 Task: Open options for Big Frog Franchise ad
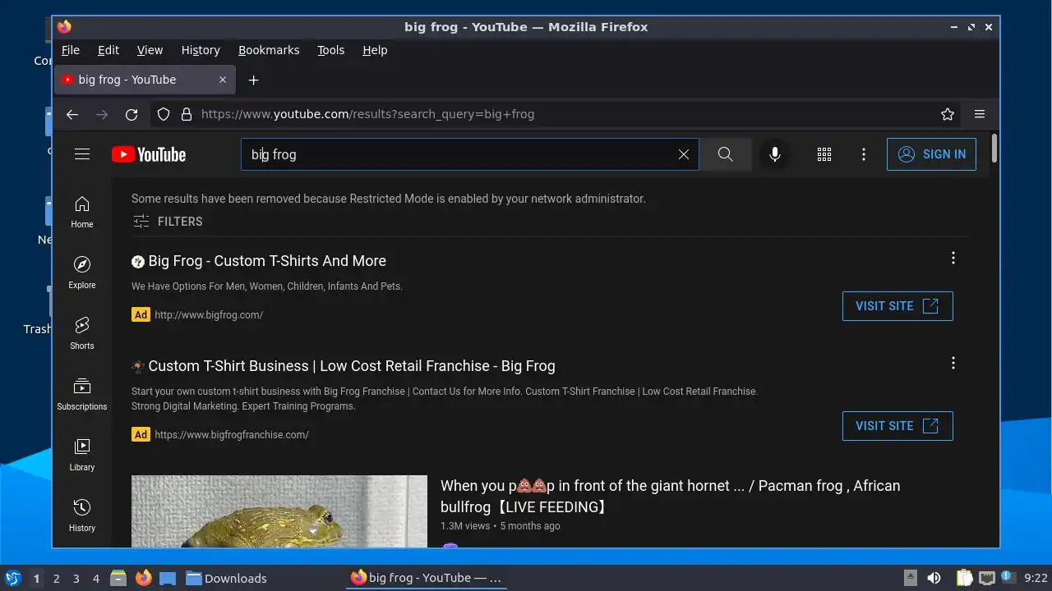(x=953, y=363)
